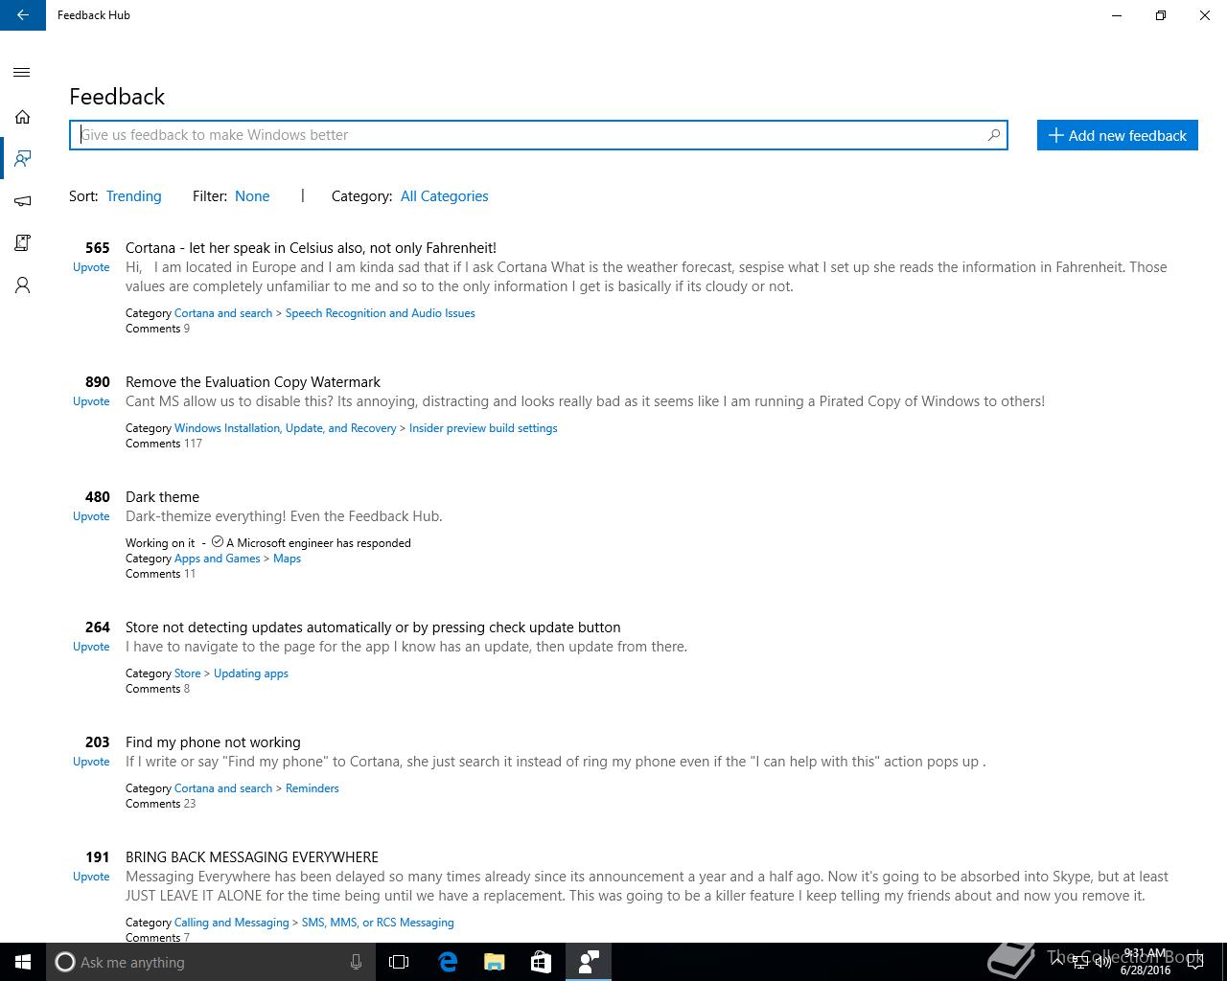The width and height of the screenshot is (1227, 981).
Task: Open Windows Installation, Update, and Recovery category
Action: coord(285,428)
